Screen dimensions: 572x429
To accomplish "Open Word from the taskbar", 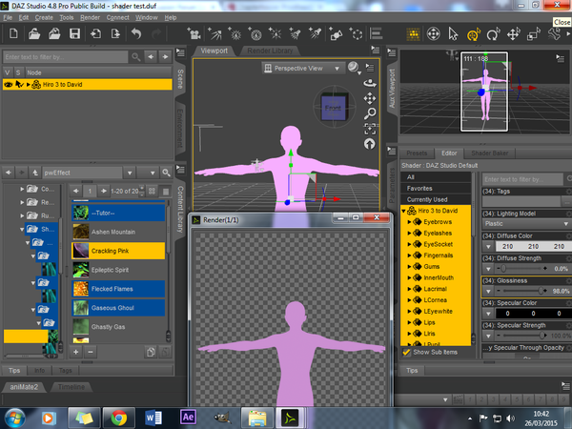I will tap(153, 418).
